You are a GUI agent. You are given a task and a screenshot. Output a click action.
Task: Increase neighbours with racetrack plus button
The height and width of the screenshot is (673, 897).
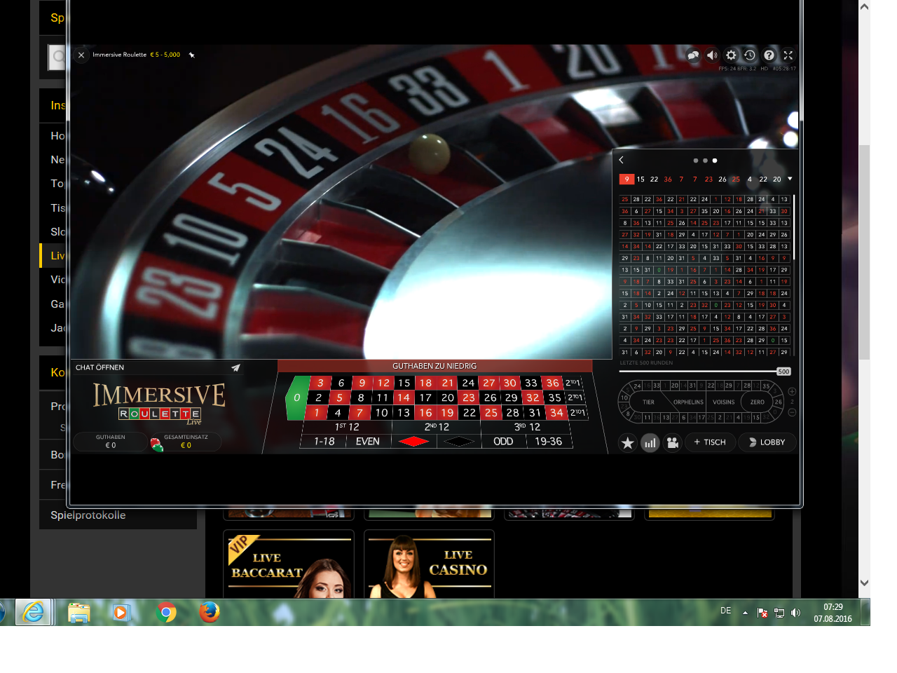coord(792,391)
